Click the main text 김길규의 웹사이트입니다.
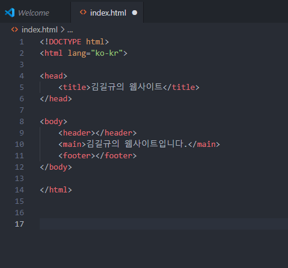Screen dimensions: 288x268 click(x=137, y=144)
